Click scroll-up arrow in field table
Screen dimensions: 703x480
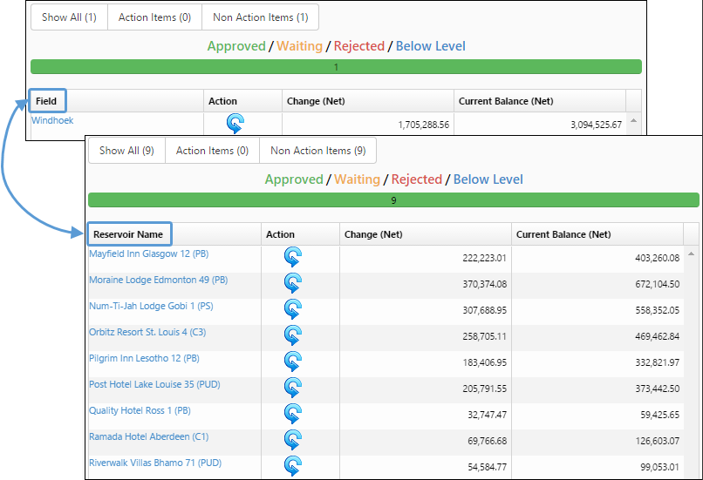pos(633,120)
